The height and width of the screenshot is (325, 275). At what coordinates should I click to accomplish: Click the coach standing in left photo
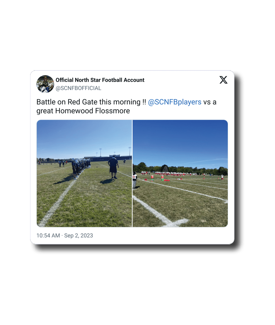coord(113,168)
